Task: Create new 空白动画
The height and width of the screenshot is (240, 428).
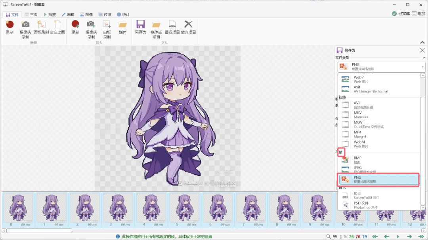Action: tap(57, 27)
